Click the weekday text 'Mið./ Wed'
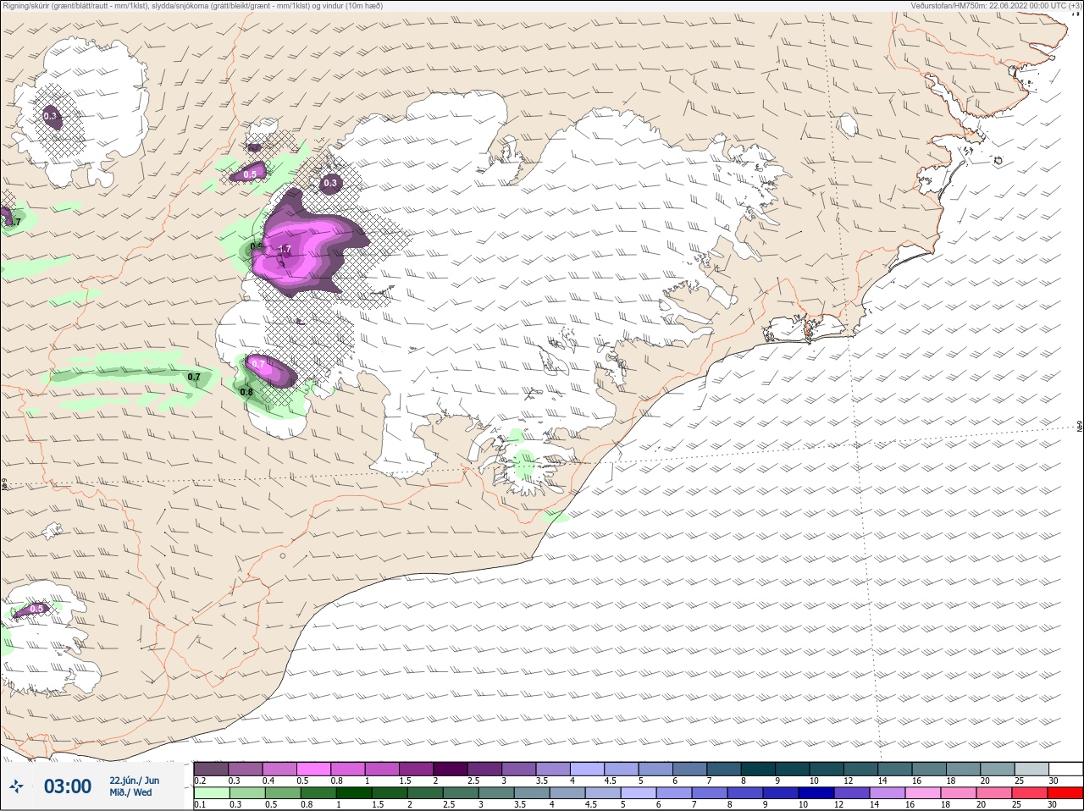Image resolution: width=1084 pixels, height=811 pixels. (130, 792)
